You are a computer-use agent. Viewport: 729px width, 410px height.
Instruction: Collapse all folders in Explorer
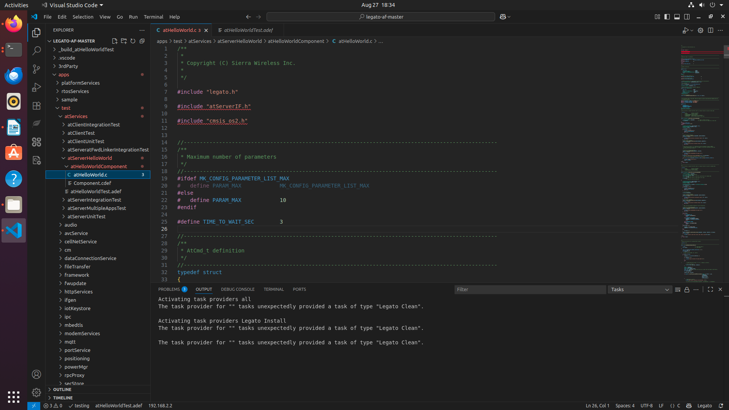[142, 41]
